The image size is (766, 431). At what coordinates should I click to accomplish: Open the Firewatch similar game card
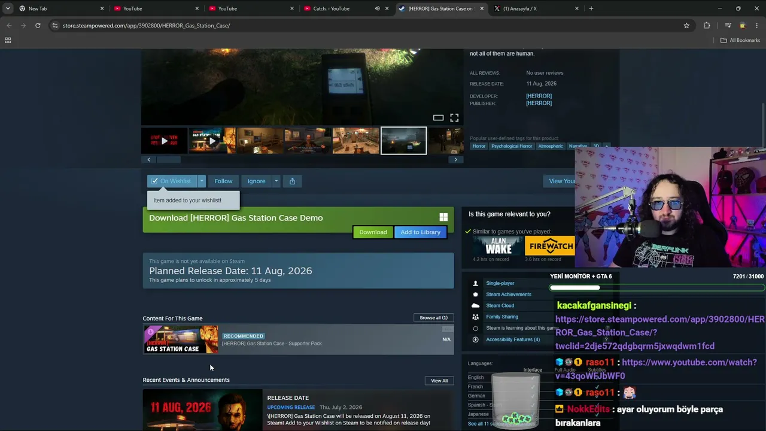point(549,245)
